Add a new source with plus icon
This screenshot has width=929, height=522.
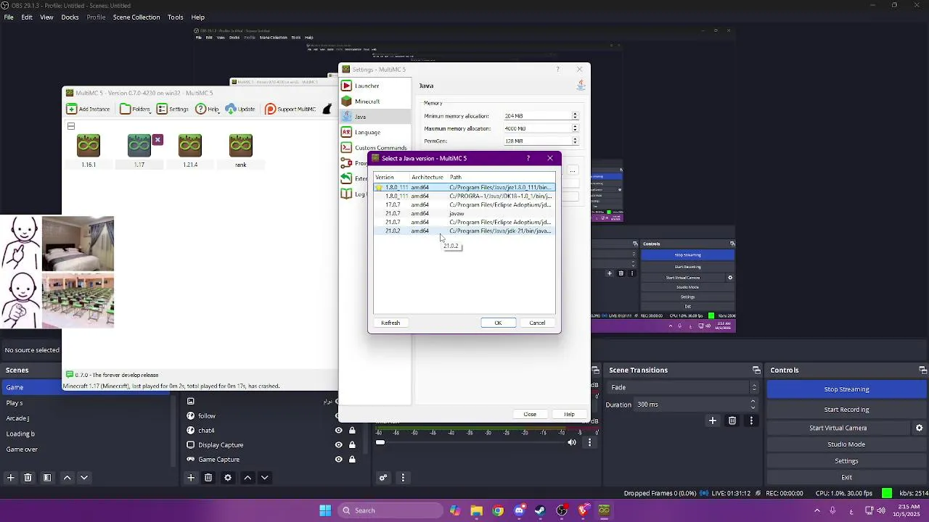click(191, 478)
